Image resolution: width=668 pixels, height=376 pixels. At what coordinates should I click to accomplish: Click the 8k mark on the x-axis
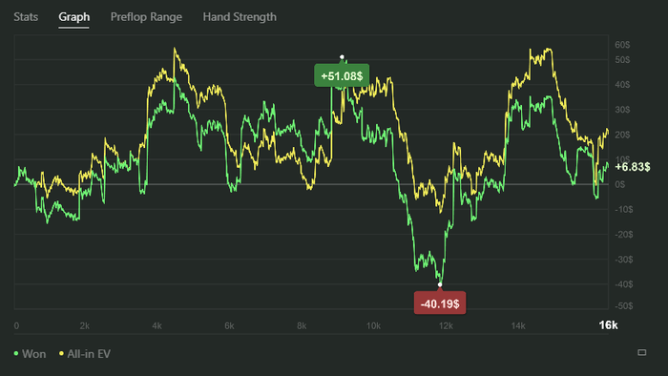click(302, 325)
